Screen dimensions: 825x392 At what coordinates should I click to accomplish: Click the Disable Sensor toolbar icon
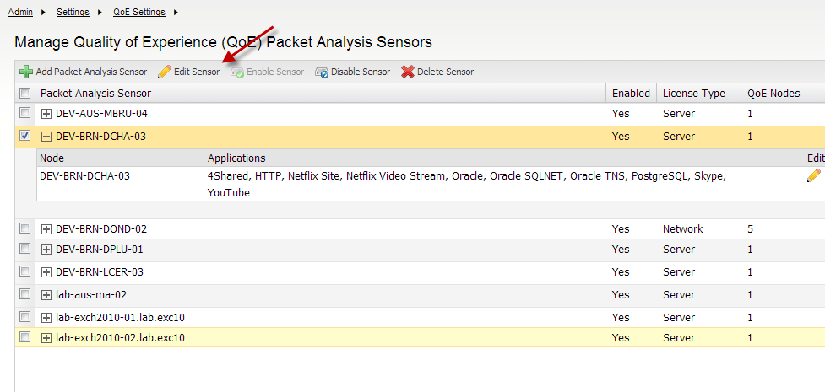coord(322,72)
